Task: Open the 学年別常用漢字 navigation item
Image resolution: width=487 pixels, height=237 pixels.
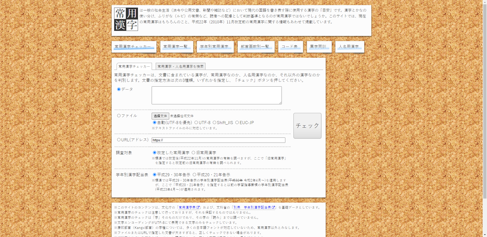Action: point(215,47)
